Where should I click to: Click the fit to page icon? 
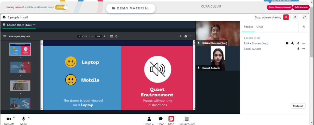[111, 36]
